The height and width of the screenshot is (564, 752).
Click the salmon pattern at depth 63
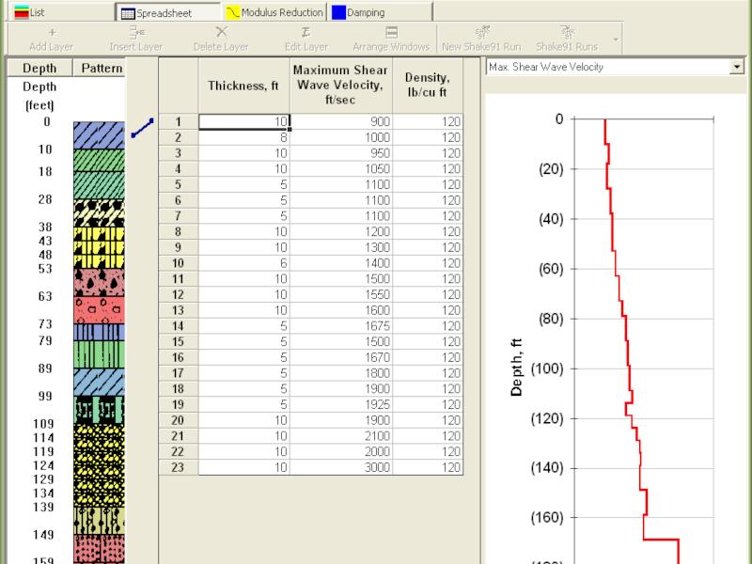(x=100, y=310)
